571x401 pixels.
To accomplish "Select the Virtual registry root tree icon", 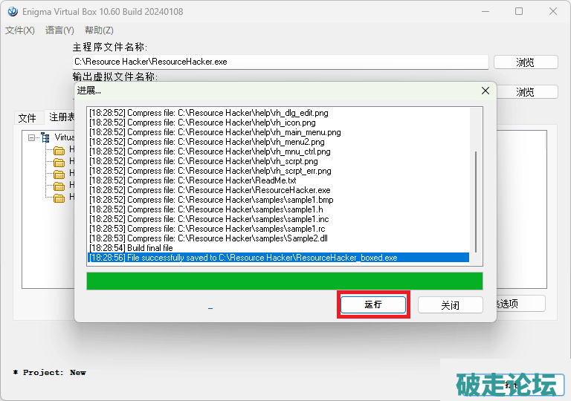I will click(x=45, y=137).
